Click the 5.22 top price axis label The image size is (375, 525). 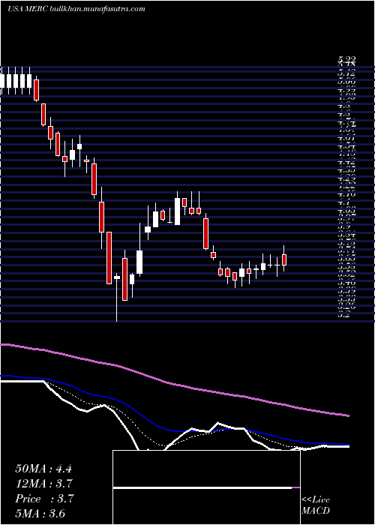[346, 60]
